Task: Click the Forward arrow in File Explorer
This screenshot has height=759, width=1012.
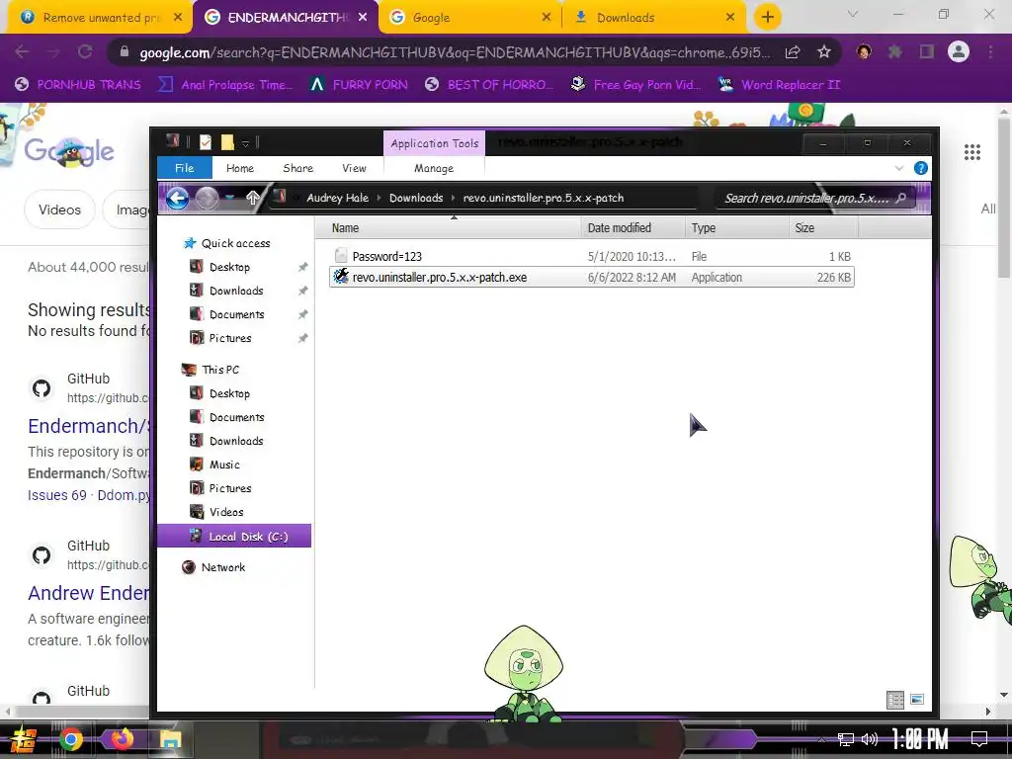Action: click(x=207, y=198)
